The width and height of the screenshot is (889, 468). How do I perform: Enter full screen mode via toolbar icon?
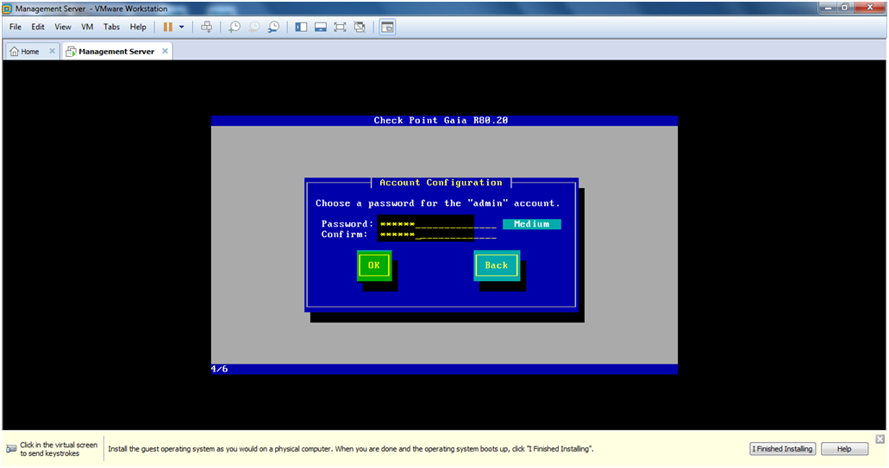[340, 27]
